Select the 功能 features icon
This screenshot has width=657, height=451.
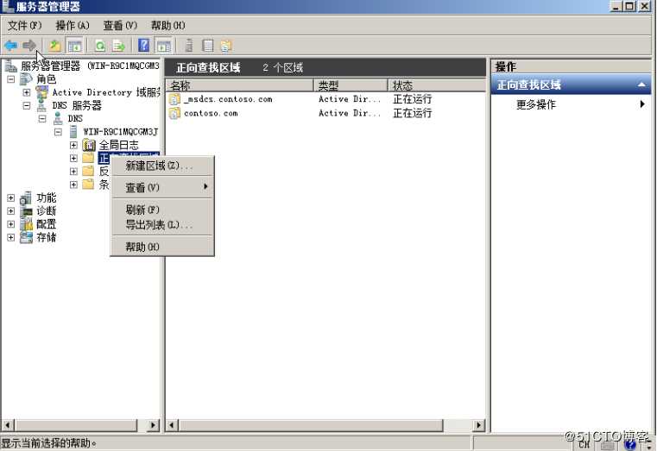click(x=26, y=197)
